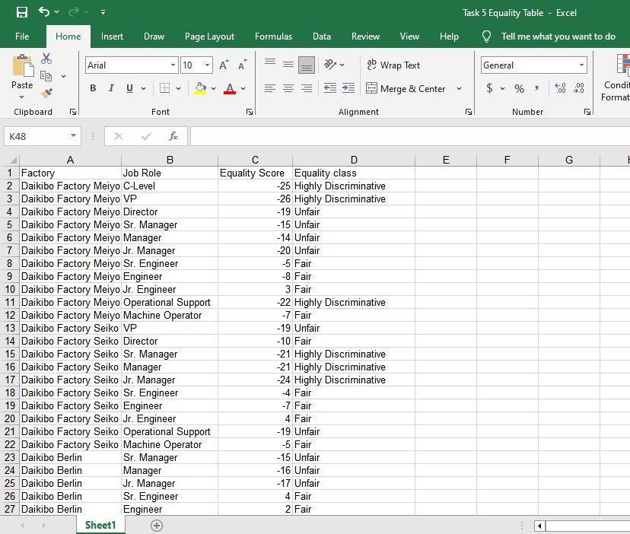Click Tell me what you want to do
The width and height of the screenshot is (630, 534).
point(558,37)
